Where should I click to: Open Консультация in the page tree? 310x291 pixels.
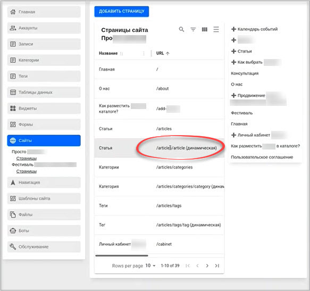(245, 73)
